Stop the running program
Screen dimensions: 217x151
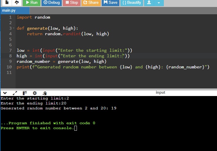tap(72, 3)
